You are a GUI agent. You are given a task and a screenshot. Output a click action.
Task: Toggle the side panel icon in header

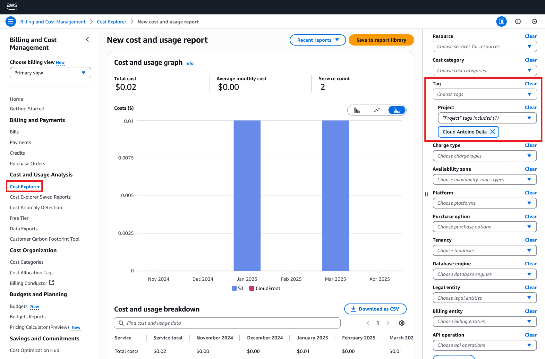point(501,21)
